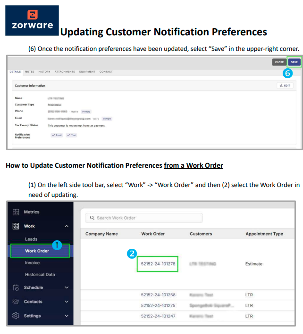Click the Metrics dashboard icon
The width and height of the screenshot is (303, 334).
[x=16, y=212]
